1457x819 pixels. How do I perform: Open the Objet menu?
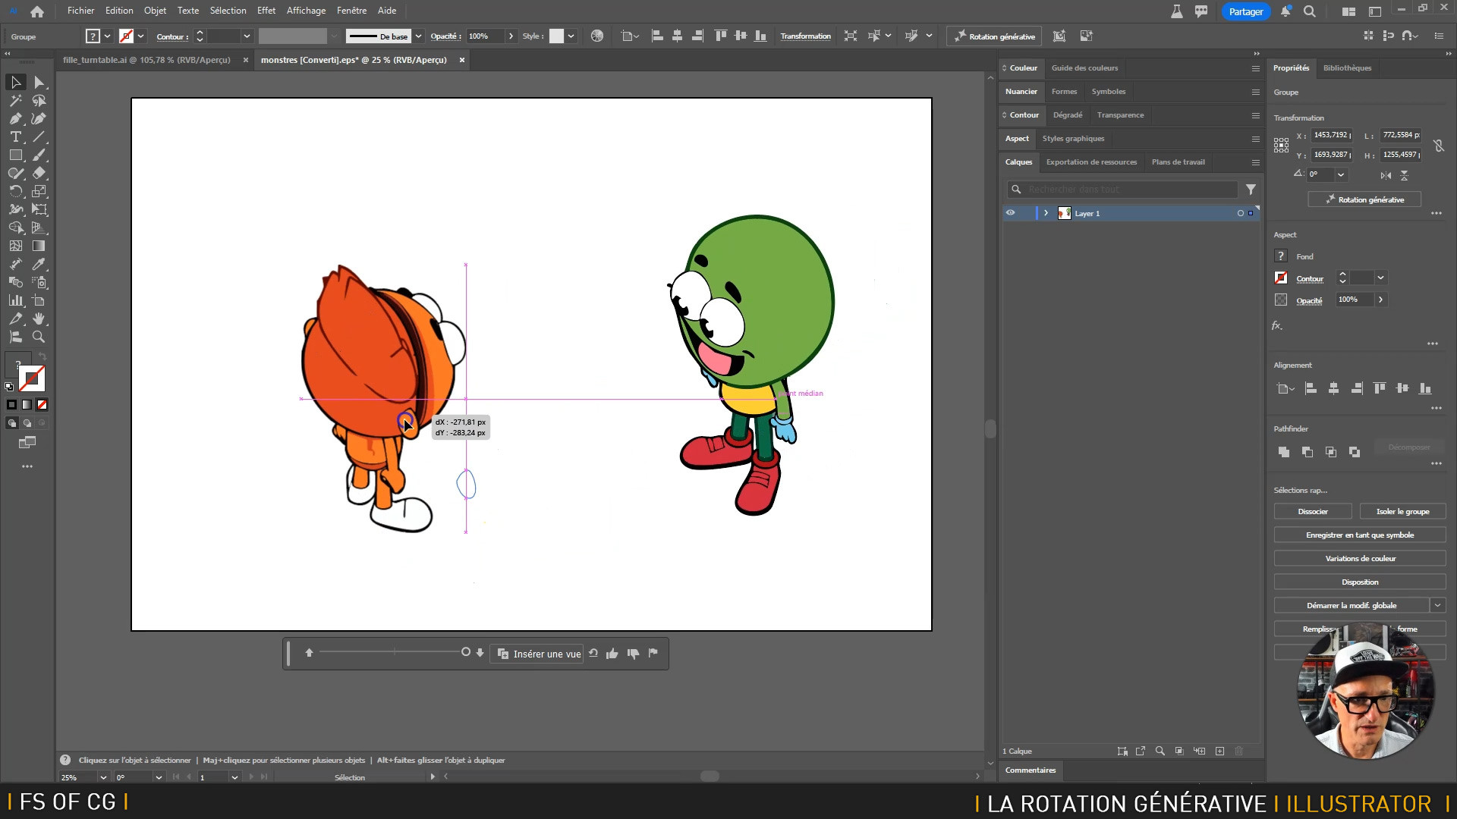tap(155, 11)
